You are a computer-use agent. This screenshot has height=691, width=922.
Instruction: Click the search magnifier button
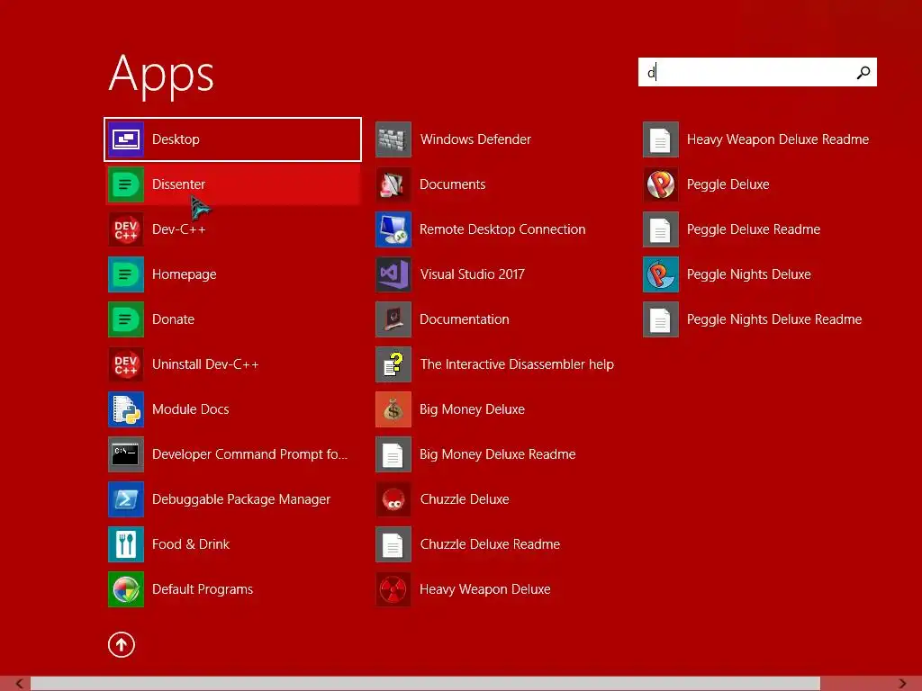pyautogui.click(x=863, y=72)
